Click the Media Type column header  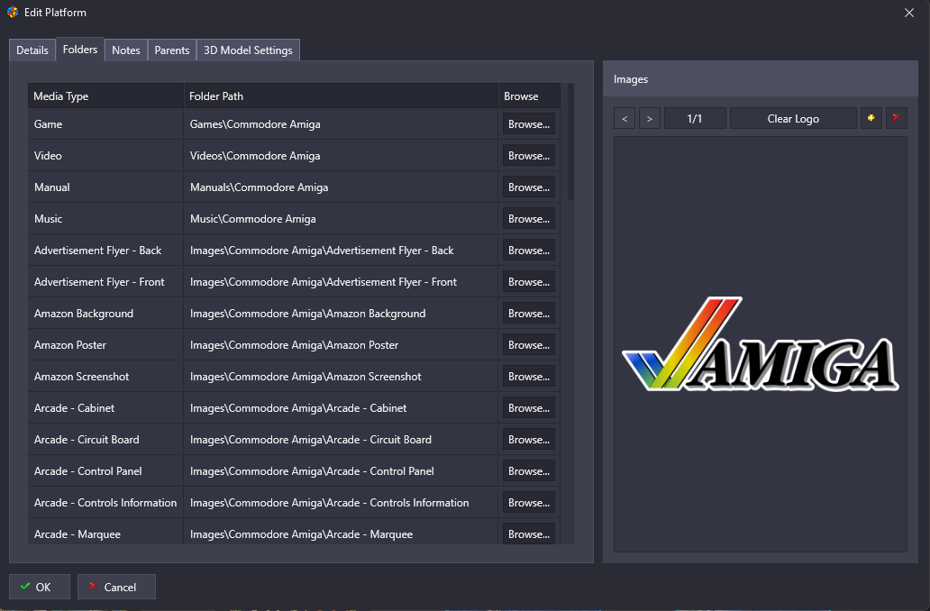click(105, 96)
